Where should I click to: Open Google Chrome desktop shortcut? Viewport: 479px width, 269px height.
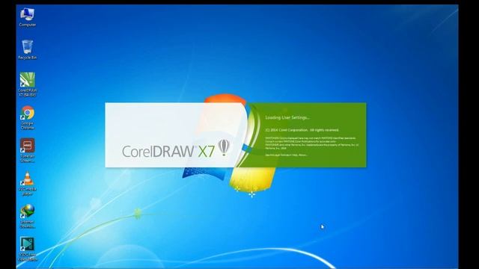pos(27,117)
